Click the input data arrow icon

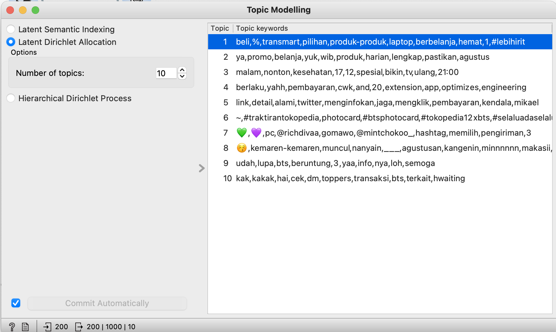coord(47,327)
